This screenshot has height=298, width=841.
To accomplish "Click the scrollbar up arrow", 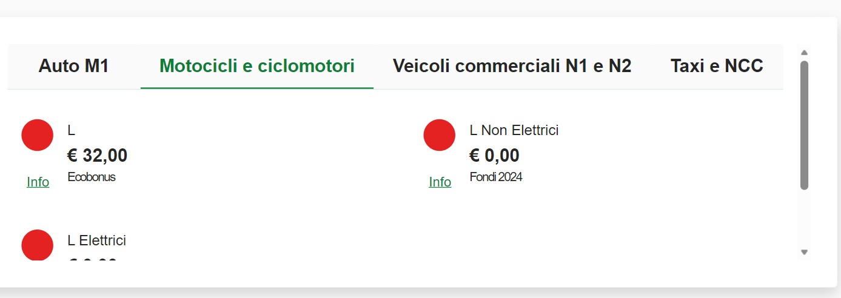I will coord(805,53).
